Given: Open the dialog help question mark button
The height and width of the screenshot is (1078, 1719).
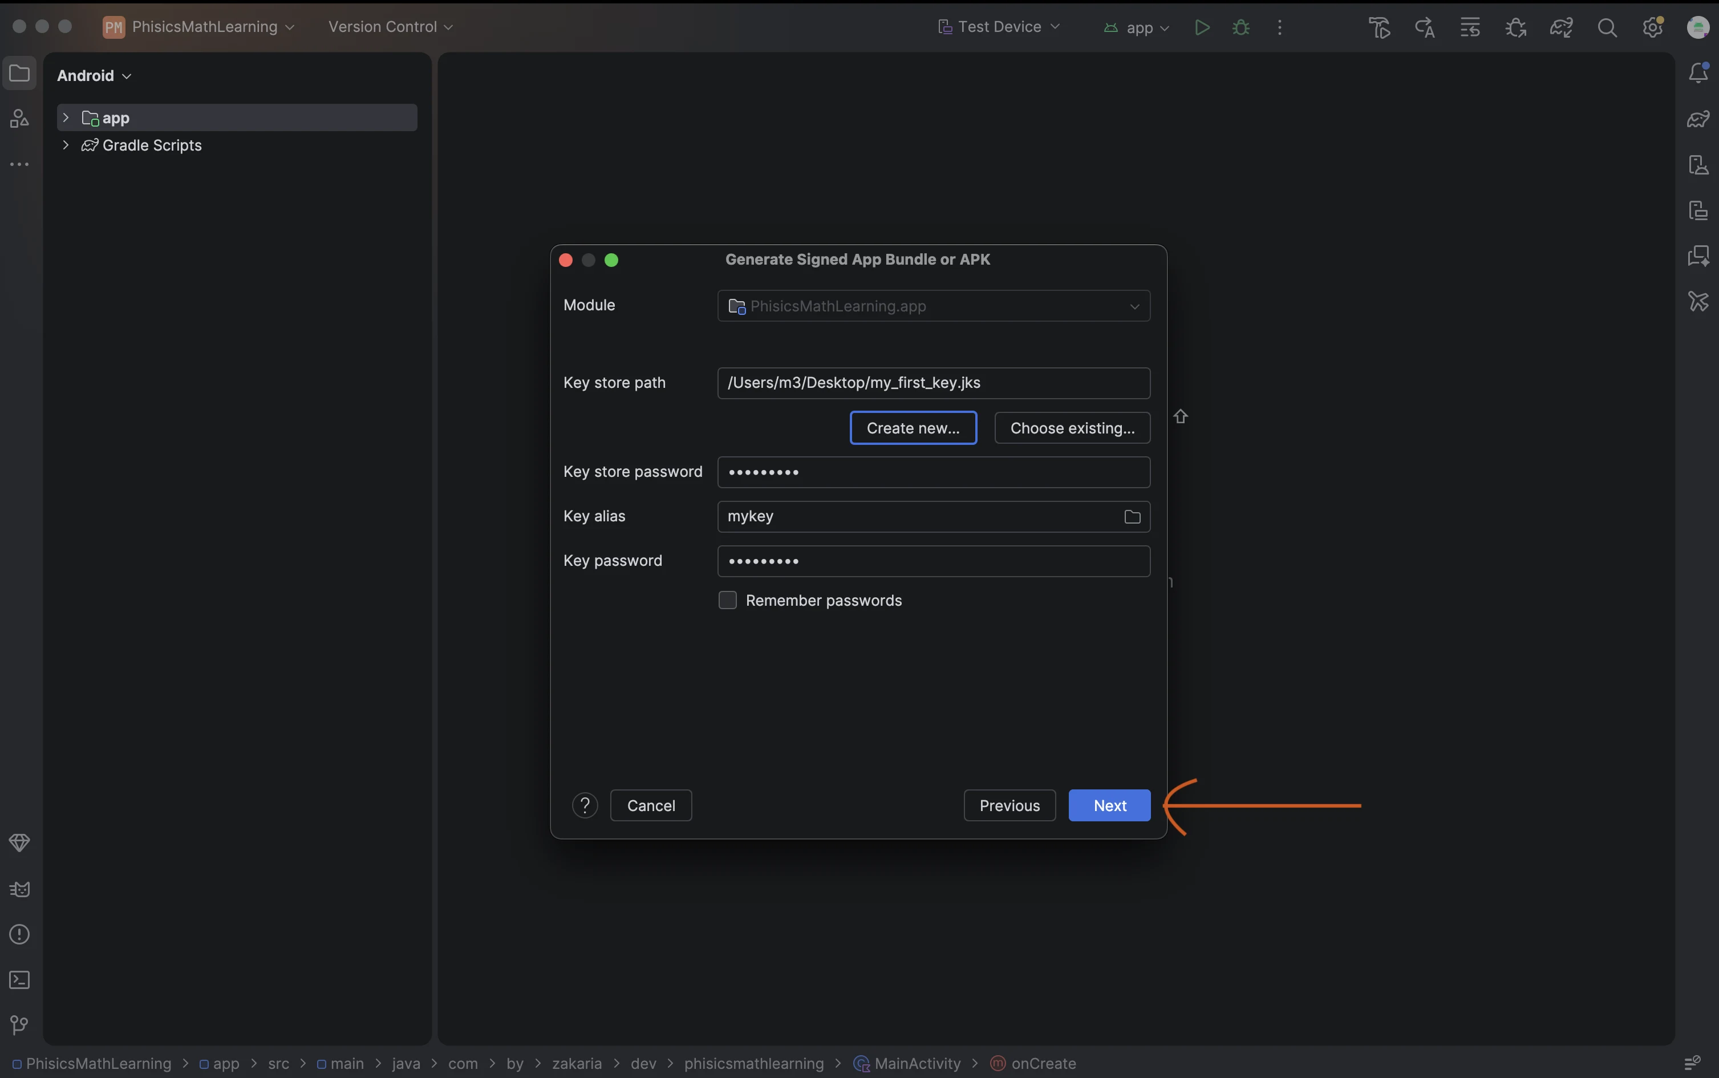Looking at the screenshot, I should pyautogui.click(x=585, y=805).
